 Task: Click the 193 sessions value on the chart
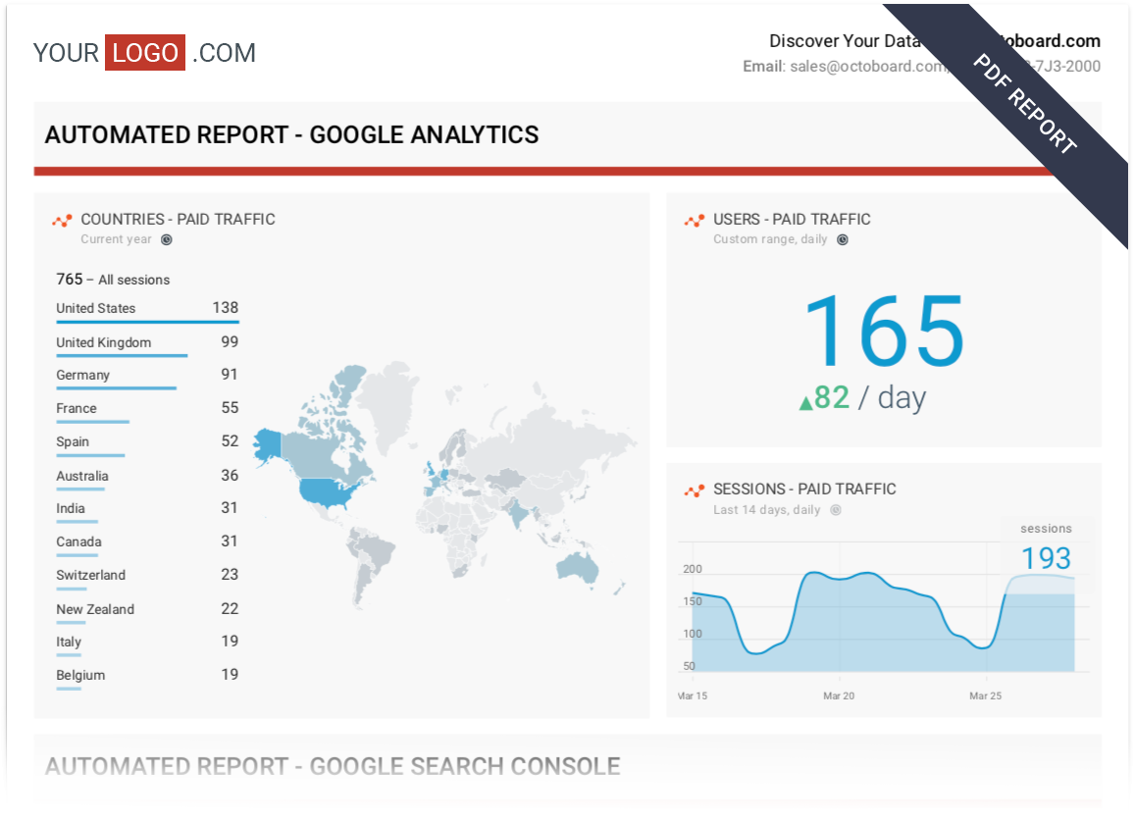click(1046, 558)
